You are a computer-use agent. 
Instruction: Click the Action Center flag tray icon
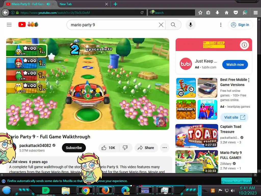tap(220, 190)
